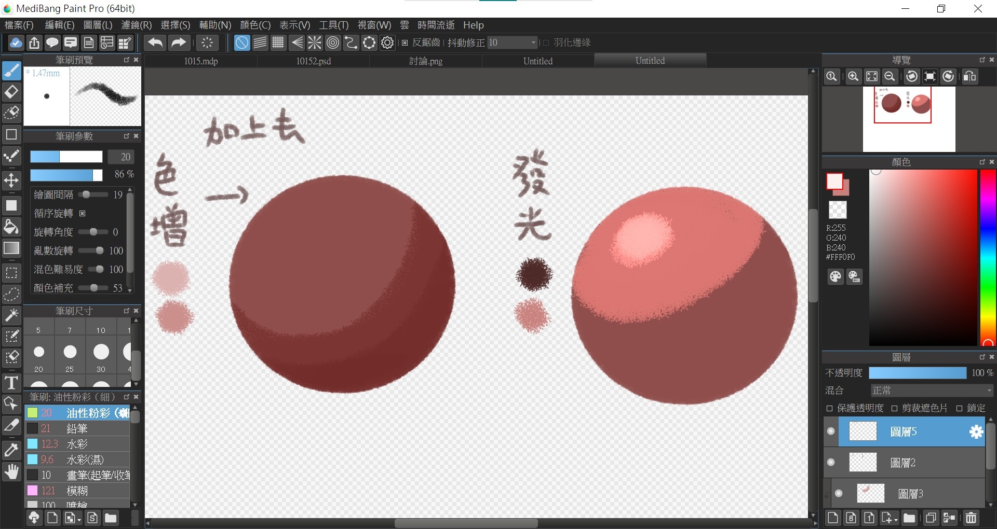Open add-layer dropdown arrow in layer panel
This screenshot has height=529, width=997.
coord(896,519)
